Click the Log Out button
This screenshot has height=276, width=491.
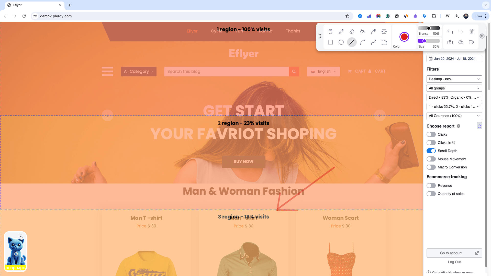pyautogui.click(x=455, y=262)
